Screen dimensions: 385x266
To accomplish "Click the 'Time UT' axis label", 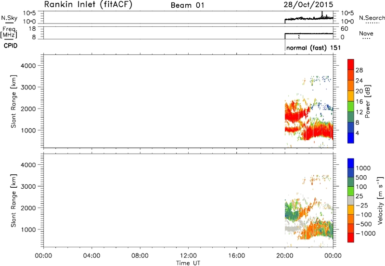I will [x=188, y=263].
